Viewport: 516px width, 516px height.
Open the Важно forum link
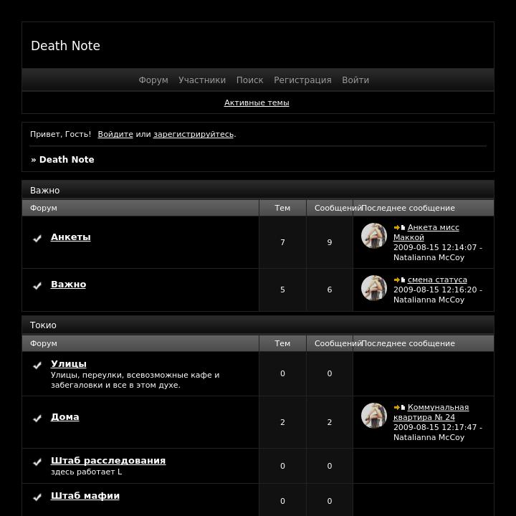click(69, 285)
